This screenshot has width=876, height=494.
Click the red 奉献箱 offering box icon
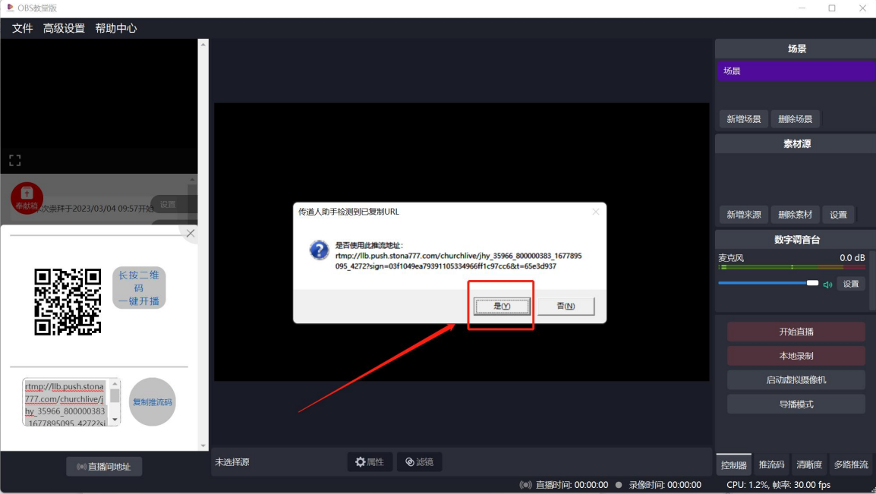[x=27, y=198]
